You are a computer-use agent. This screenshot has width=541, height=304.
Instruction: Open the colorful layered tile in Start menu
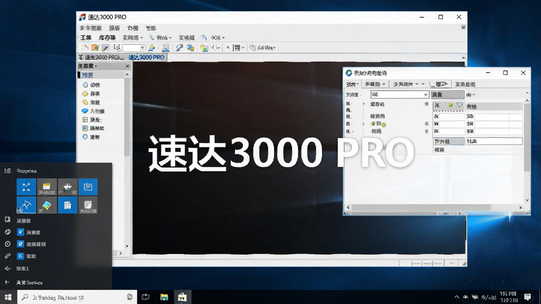pyautogui.click(x=47, y=205)
